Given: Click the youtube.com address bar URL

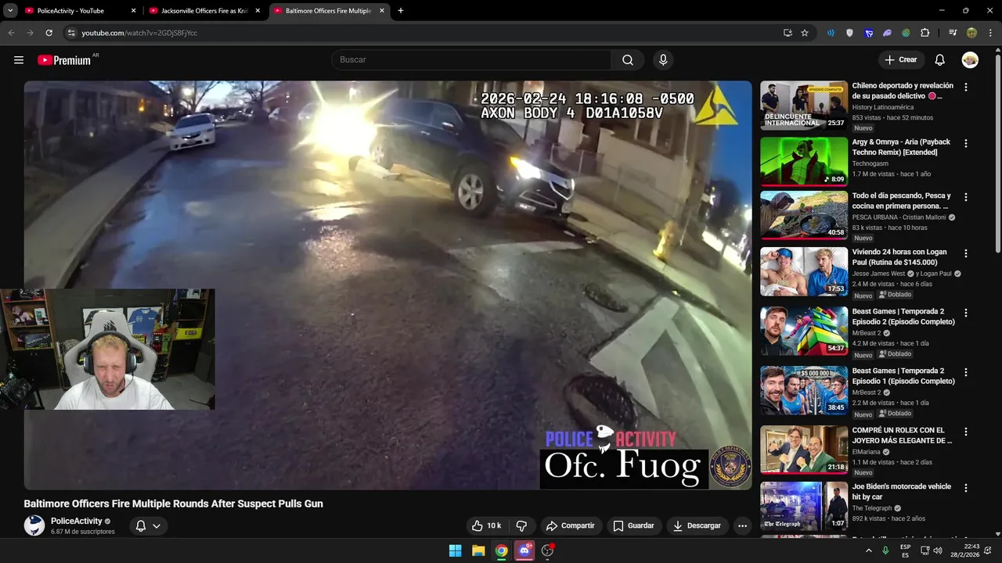Looking at the screenshot, I should [139, 33].
